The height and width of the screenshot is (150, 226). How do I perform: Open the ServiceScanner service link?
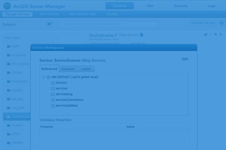point(102,35)
